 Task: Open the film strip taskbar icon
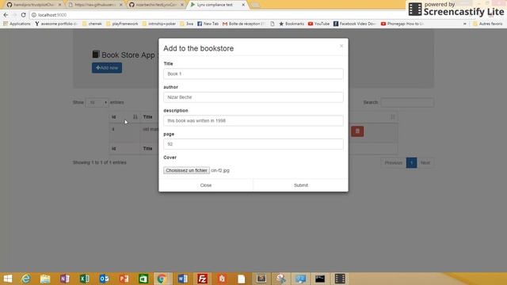click(340, 279)
